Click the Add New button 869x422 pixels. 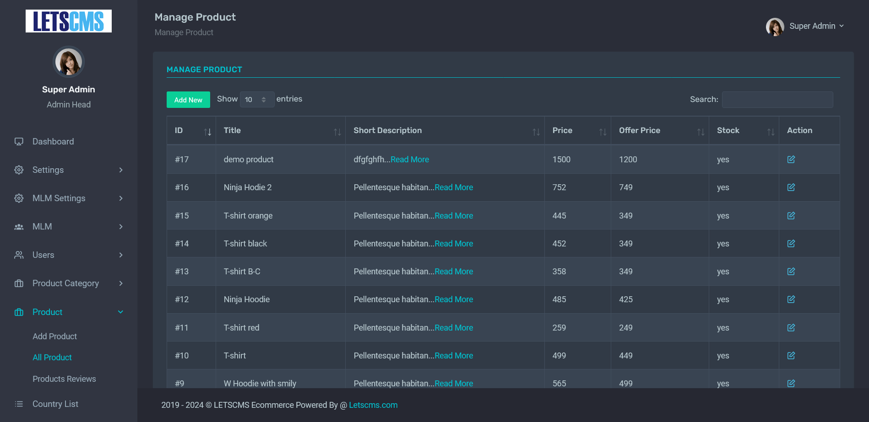(188, 100)
